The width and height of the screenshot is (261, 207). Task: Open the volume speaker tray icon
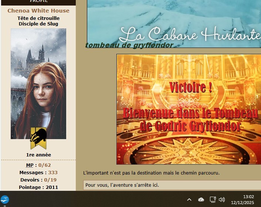[x=222, y=200]
